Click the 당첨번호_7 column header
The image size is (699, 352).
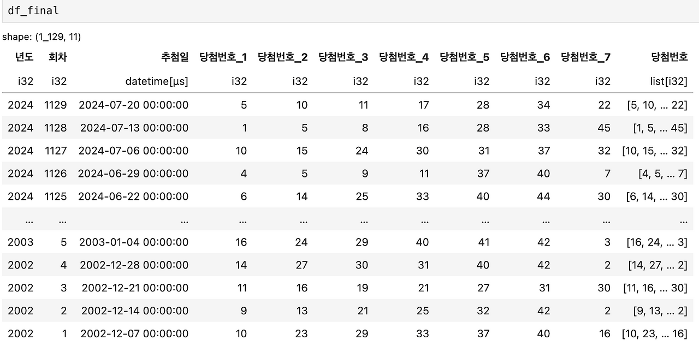(586, 57)
